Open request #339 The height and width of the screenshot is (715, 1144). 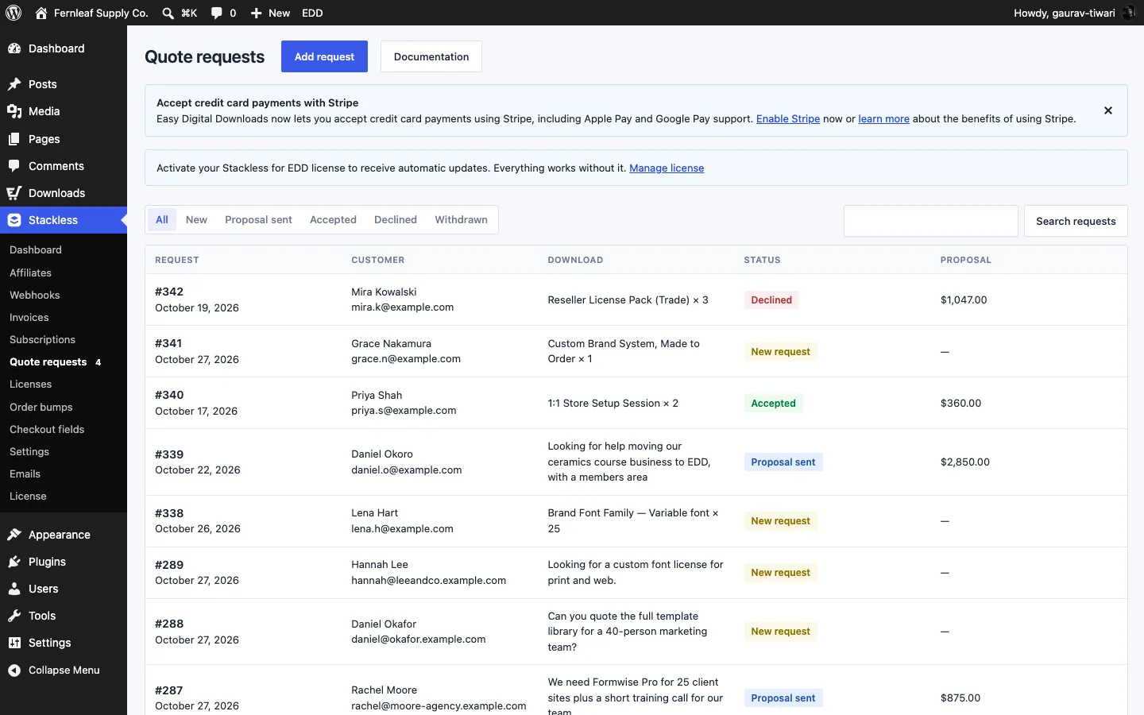pos(169,454)
